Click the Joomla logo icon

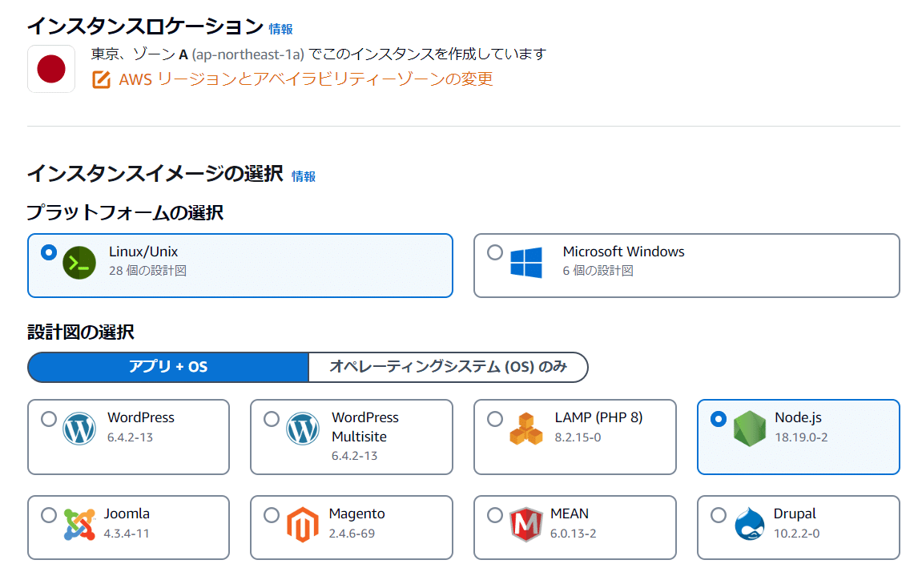point(79,525)
